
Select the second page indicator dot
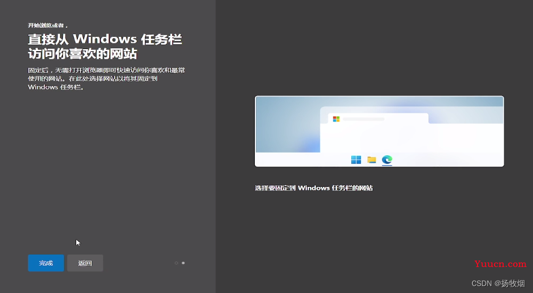183,263
